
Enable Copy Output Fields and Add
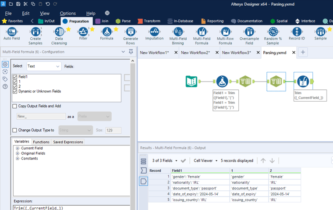14,106
